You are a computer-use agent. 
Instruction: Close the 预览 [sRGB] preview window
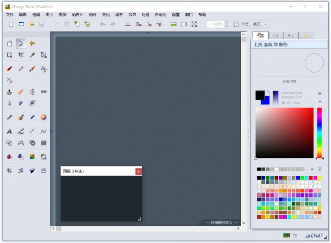tap(138, 171)
